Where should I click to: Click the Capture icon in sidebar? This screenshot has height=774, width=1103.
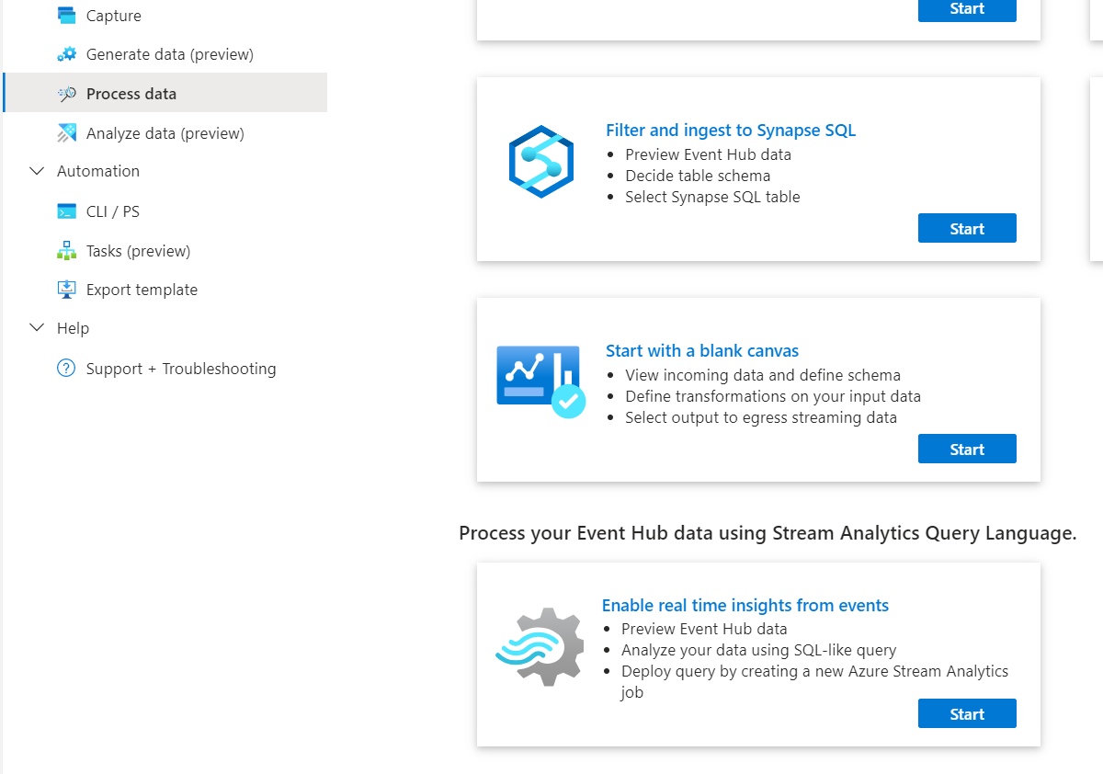click(66, 16)
